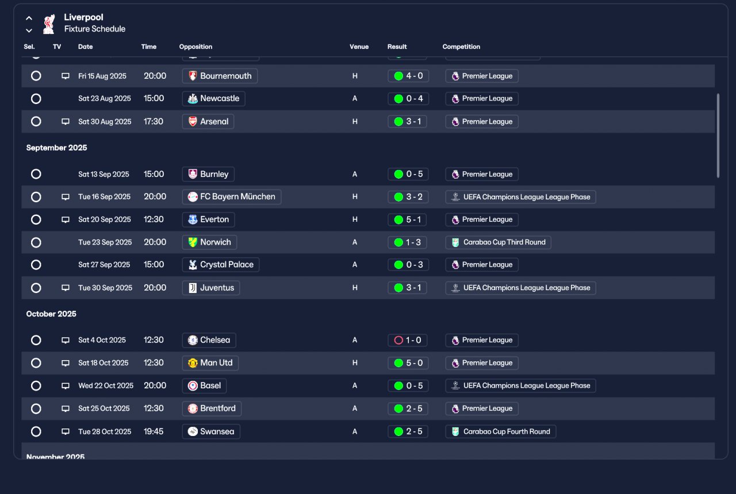Open the Swansea opposition button

(x=211, y=431)
